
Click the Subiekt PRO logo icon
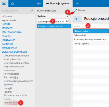[x=4, y=3]
